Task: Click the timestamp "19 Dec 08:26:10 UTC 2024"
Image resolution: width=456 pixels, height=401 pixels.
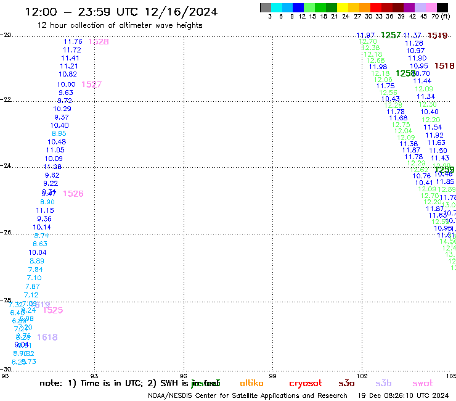Action: pyautogui.click(x=404, y=396)
